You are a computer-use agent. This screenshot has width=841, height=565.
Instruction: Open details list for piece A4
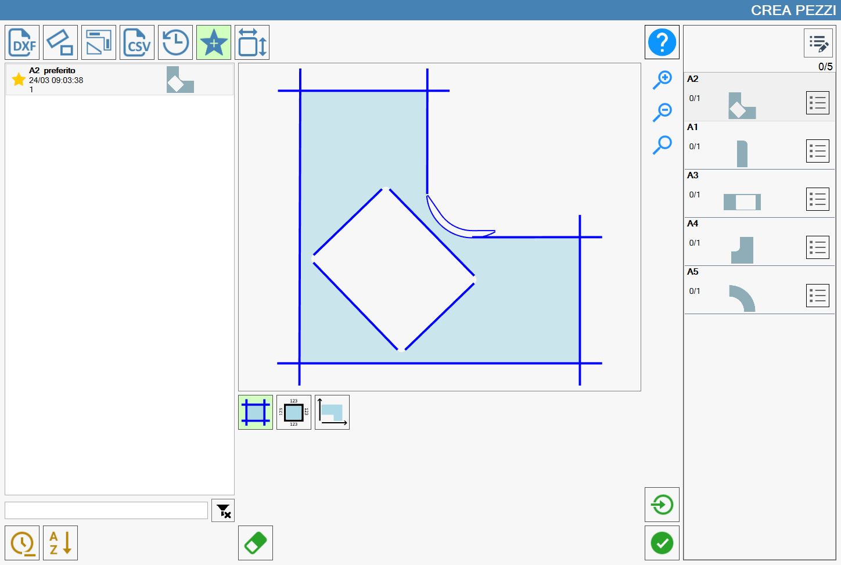pos(818,247)
